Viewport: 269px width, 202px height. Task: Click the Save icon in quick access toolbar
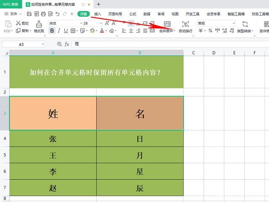29,14
